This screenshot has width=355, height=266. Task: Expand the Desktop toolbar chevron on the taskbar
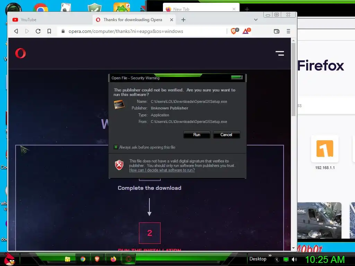point(270,256)
